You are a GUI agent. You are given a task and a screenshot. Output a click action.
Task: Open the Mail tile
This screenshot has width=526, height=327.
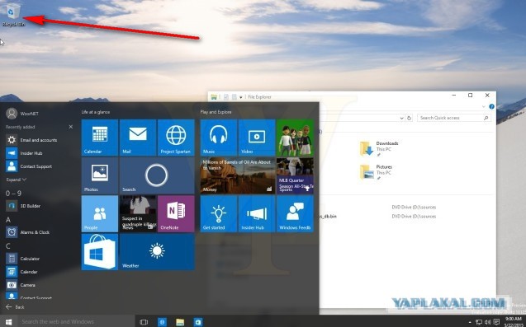click(138, 138)
